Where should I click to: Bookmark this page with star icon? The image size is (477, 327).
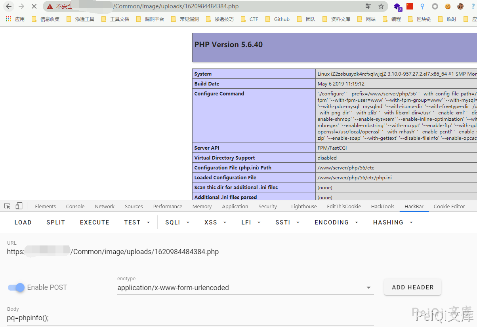click(381, 6)
